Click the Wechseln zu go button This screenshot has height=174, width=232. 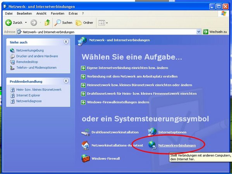(x=215, y=32)
